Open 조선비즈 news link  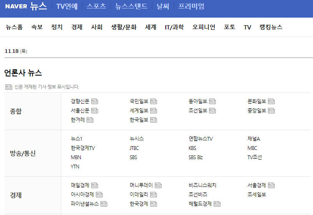point(198,195)
